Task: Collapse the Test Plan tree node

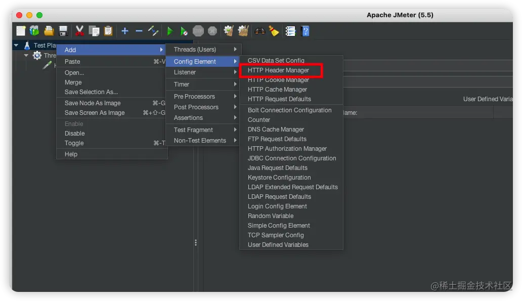Action: pos(16,46)
